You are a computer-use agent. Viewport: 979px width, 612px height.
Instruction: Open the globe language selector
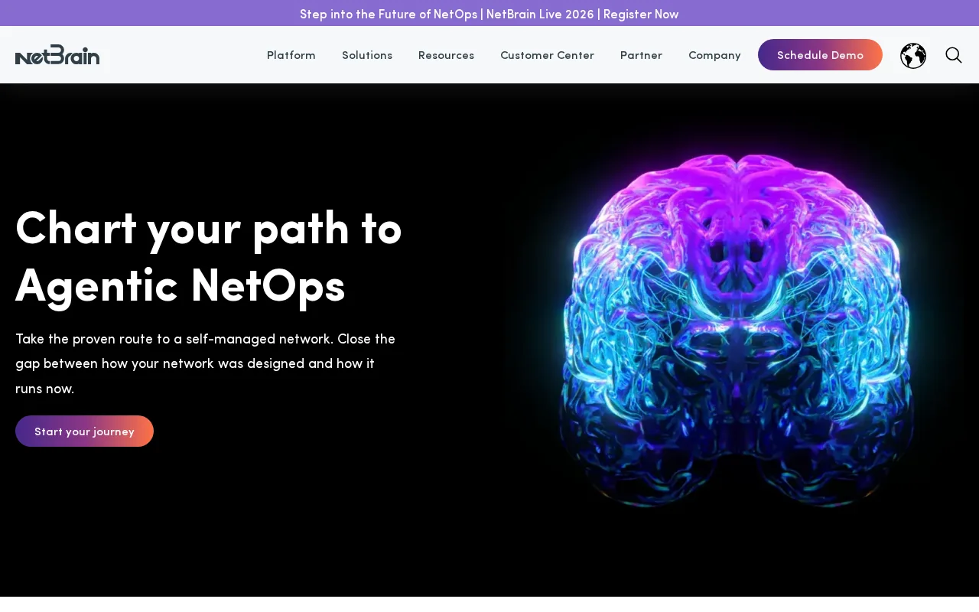point(913,56)
